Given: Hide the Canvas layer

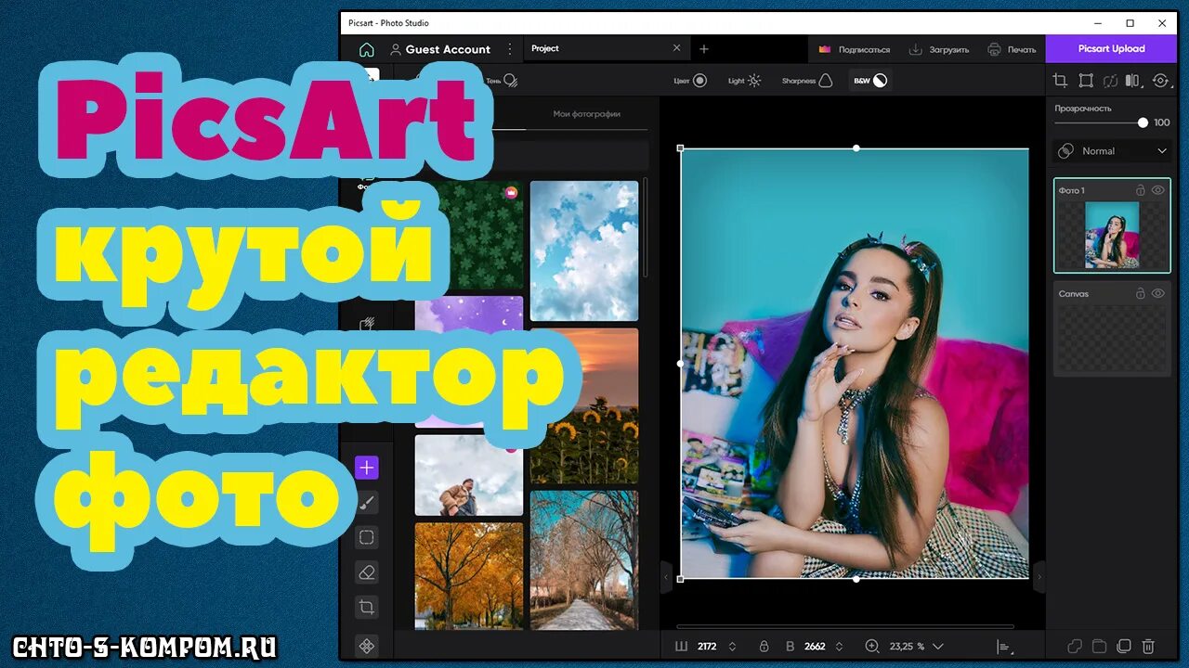Looking at the screenshot, I should click(1157, 293).
